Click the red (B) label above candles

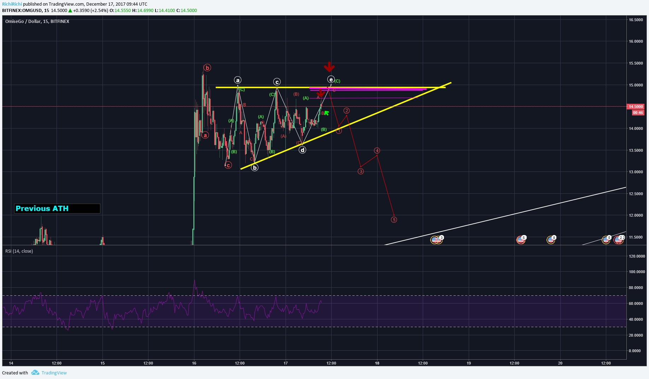click(296, 94)
